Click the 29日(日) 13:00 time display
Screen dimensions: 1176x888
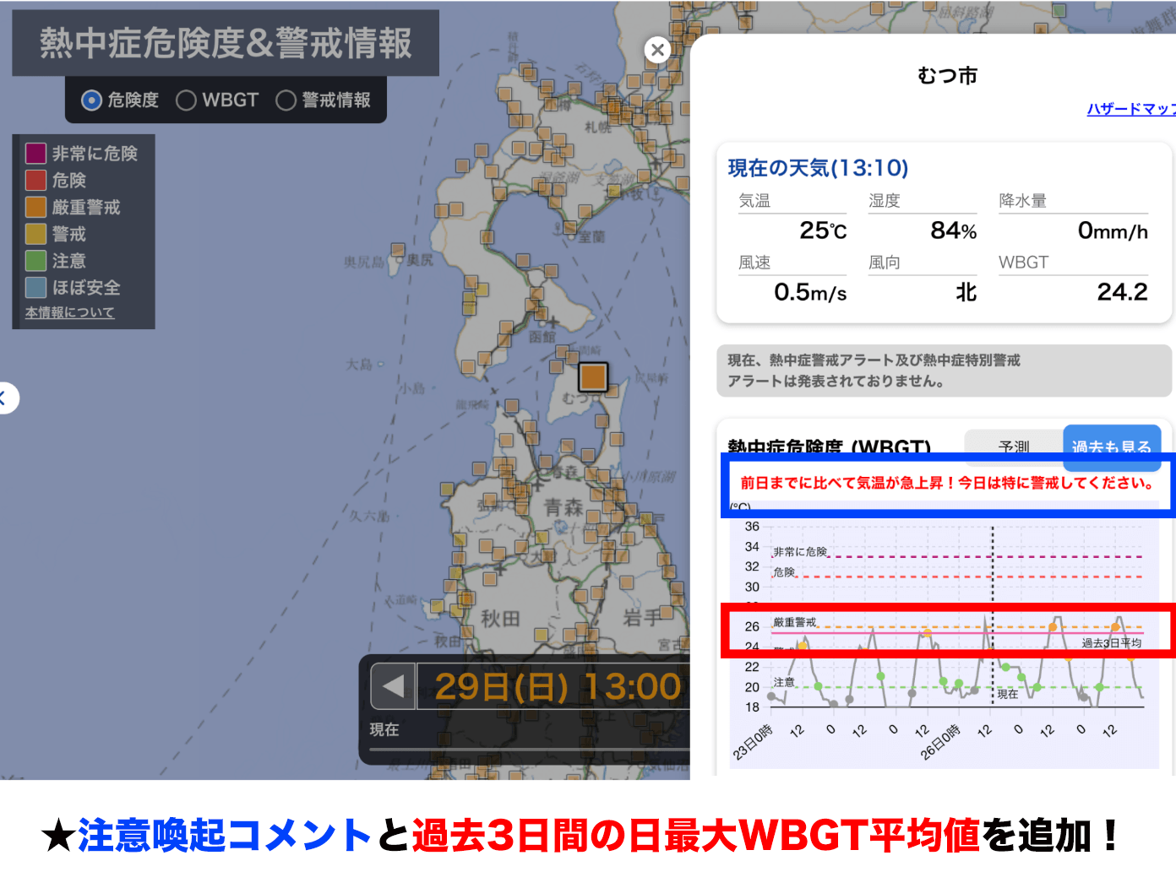click(x=558, y=686)
